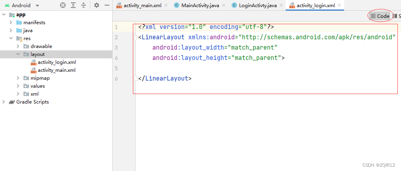
Task: Click the fold marker at closing LinearLayout
Action: 136,79
